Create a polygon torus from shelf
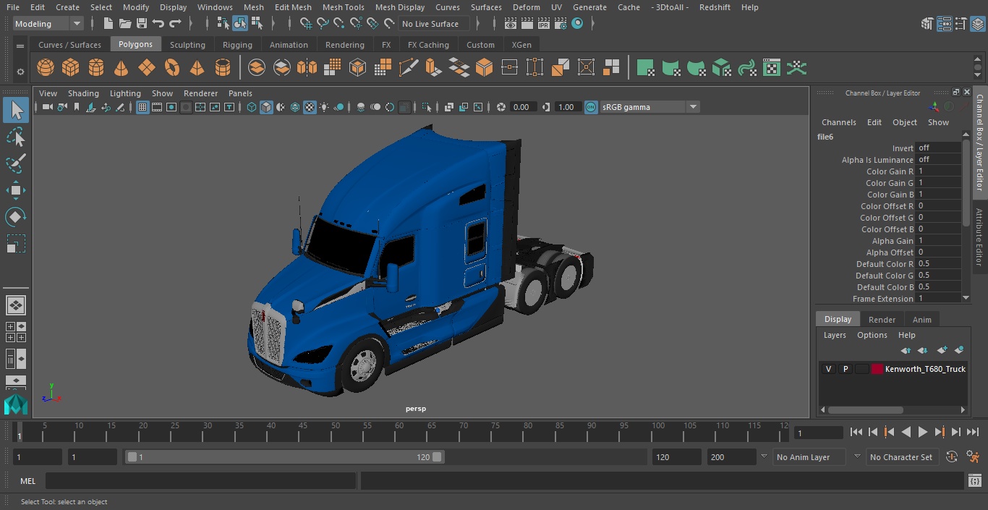Screen dimensions: 988x510 (172, 68)
